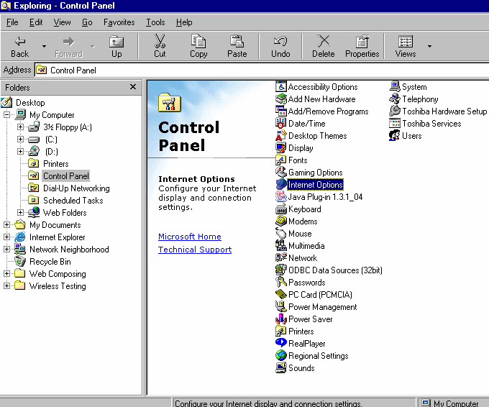
Task: Click the Properties toolbar button
Action: pyautogui.click(x=362, y=46)
